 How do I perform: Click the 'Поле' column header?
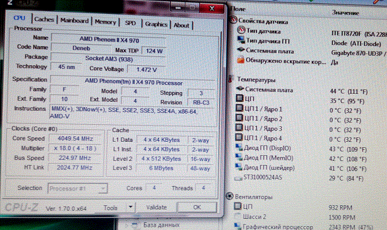click(238, 9)
